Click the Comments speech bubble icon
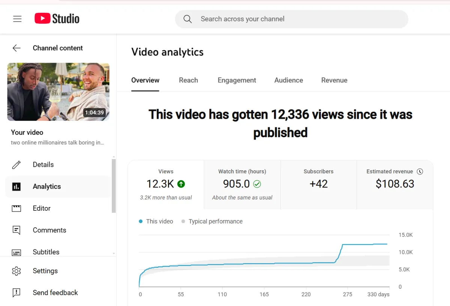Screen dimensions: 450x306 [x=16, y=230]
